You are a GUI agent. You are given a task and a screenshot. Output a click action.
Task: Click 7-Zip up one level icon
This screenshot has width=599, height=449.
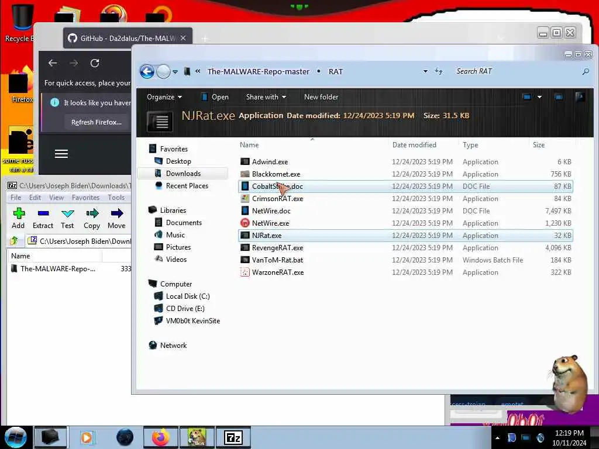tap(14, 241)
